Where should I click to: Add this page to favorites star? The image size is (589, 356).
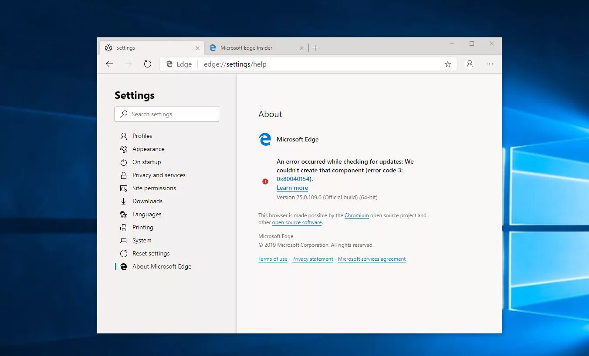447,64
